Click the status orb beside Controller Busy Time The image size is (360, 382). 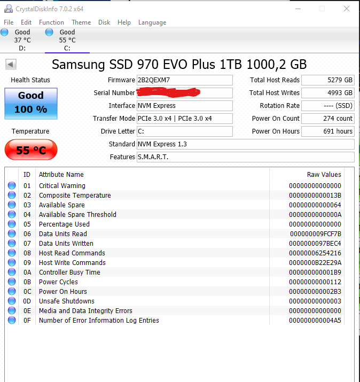pos(12,272)
